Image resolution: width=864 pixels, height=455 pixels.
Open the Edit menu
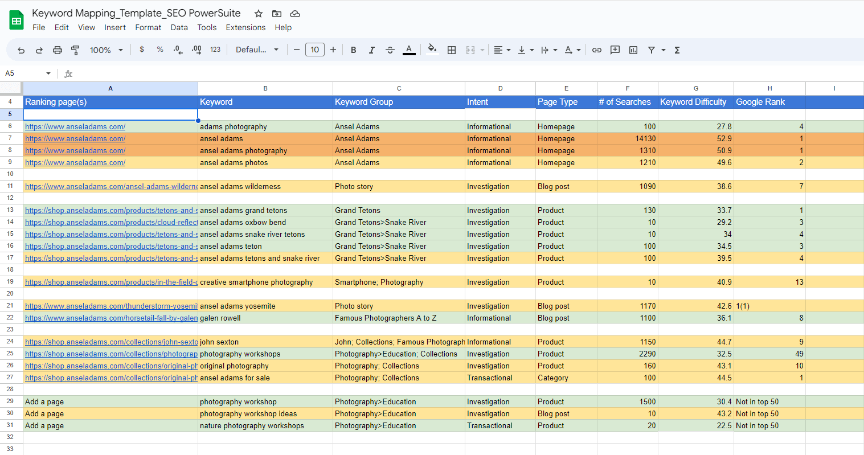tap(62, 27)
